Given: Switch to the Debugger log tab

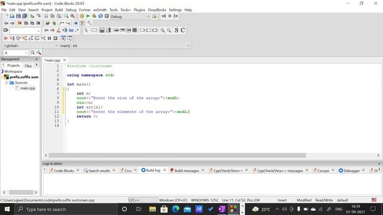Looking at the screenshot, I should pos(351,170).
